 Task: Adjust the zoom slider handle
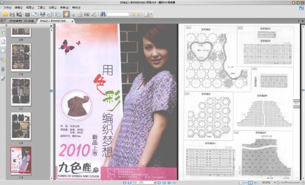286,182
